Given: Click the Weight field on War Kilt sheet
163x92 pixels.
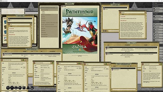Looking at the screenshot, I should coord(42,72).
